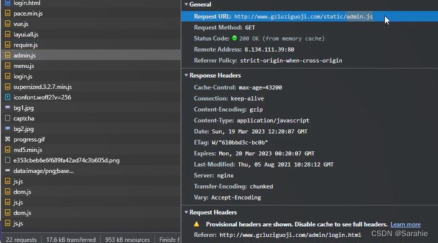This screenshot has height=243, width=438.
Task: Click the file icon beside e353cbeb...png
Action: click(7, 160)
